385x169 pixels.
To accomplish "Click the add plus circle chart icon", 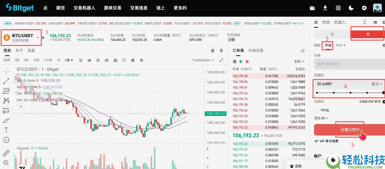I will point(133,60).
